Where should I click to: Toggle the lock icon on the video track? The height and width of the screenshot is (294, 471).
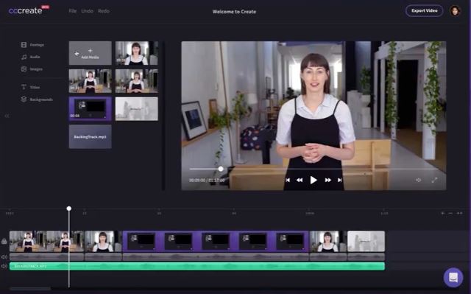4,241
